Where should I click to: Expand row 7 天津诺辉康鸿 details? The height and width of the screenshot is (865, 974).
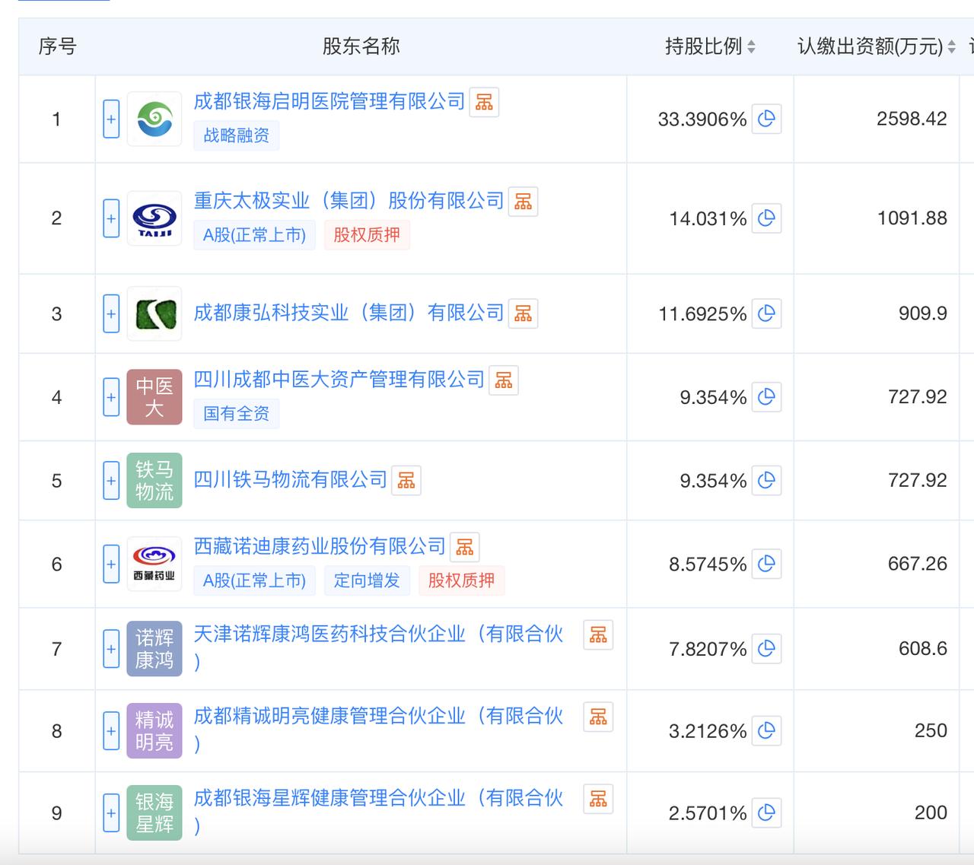(111, 649)
